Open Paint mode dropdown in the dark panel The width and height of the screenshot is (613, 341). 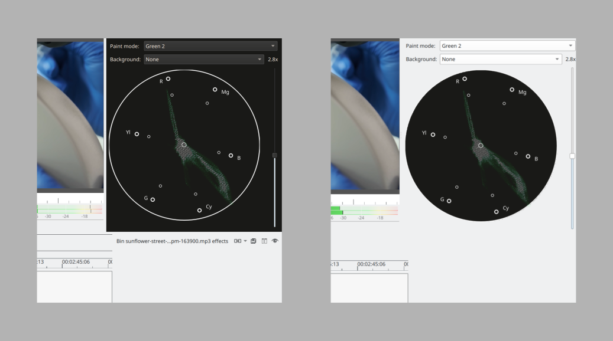[210, 46]
